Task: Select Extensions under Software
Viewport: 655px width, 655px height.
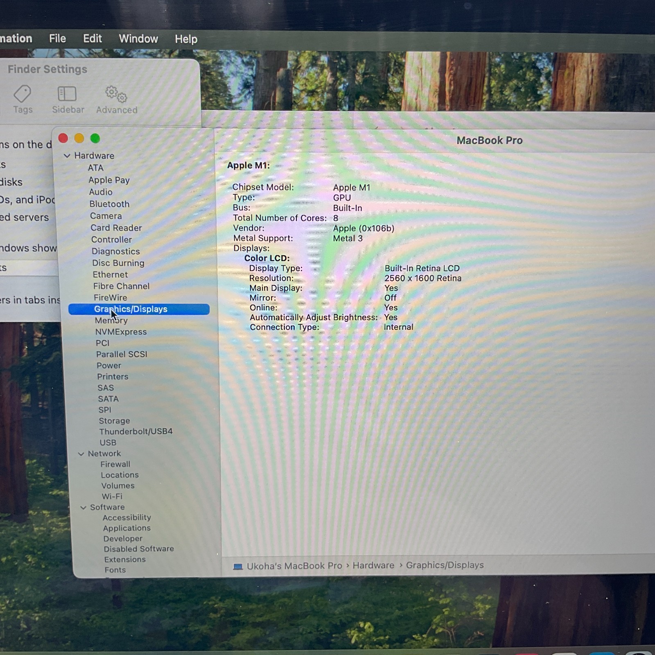Action: click(x=125, y=560)
